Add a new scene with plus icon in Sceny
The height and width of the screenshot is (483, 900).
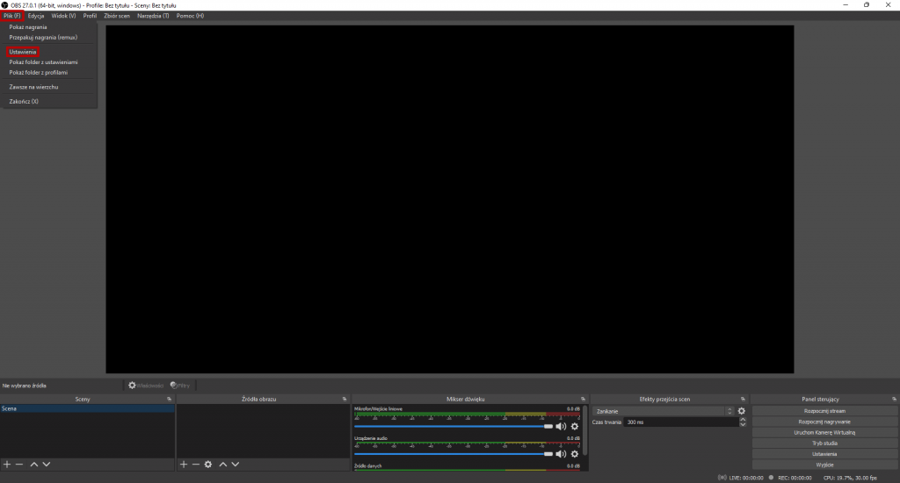point(7,464)
